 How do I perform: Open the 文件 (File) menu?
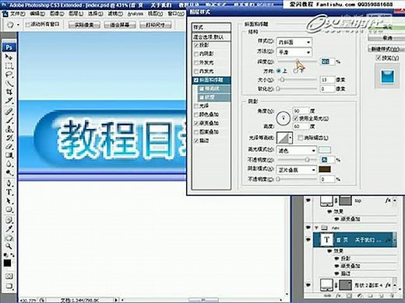point(17,13)
